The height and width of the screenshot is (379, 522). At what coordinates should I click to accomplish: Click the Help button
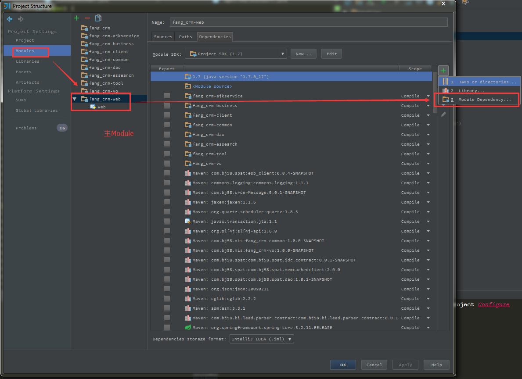[x=436, y=365]
